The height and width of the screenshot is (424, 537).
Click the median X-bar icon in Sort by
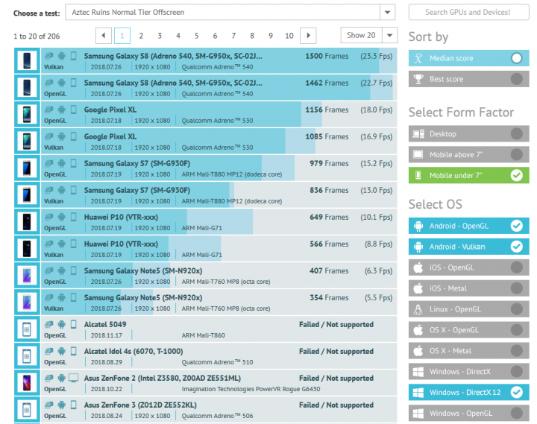[x=418, y=58]
